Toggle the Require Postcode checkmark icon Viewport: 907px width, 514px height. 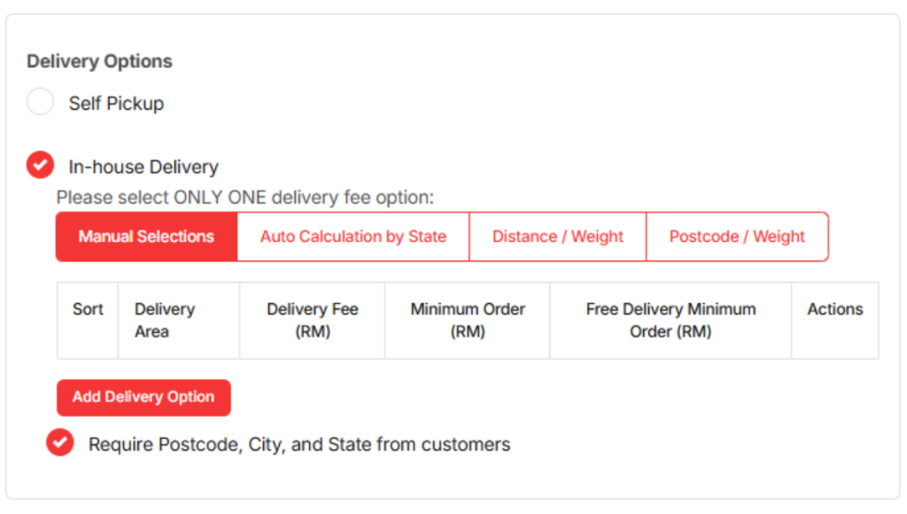click(x=60, y=442)
